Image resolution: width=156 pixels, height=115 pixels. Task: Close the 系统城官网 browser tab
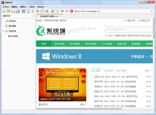[x=61, y=16]
